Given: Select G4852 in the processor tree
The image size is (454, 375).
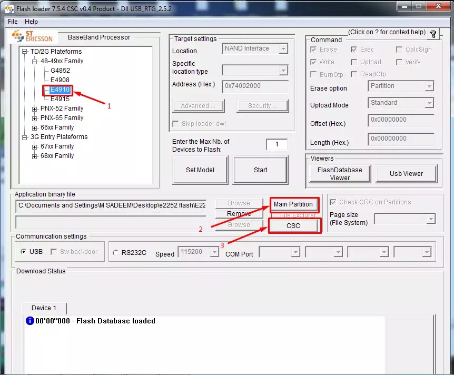Looking at the screenshot, I should [60, 71].
